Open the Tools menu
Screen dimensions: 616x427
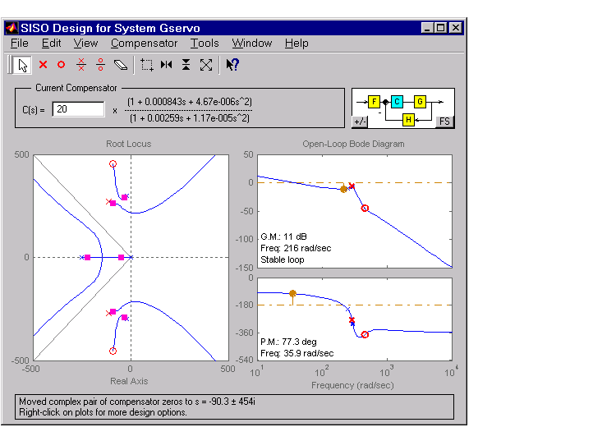click(205, 43)
